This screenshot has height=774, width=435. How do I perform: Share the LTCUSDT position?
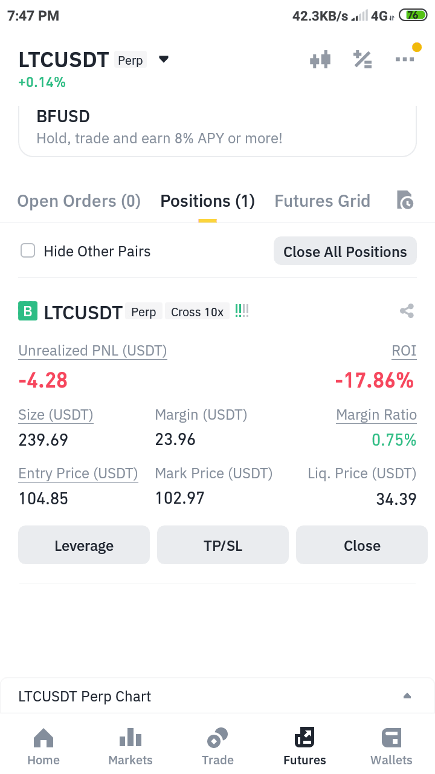[407, 311]
